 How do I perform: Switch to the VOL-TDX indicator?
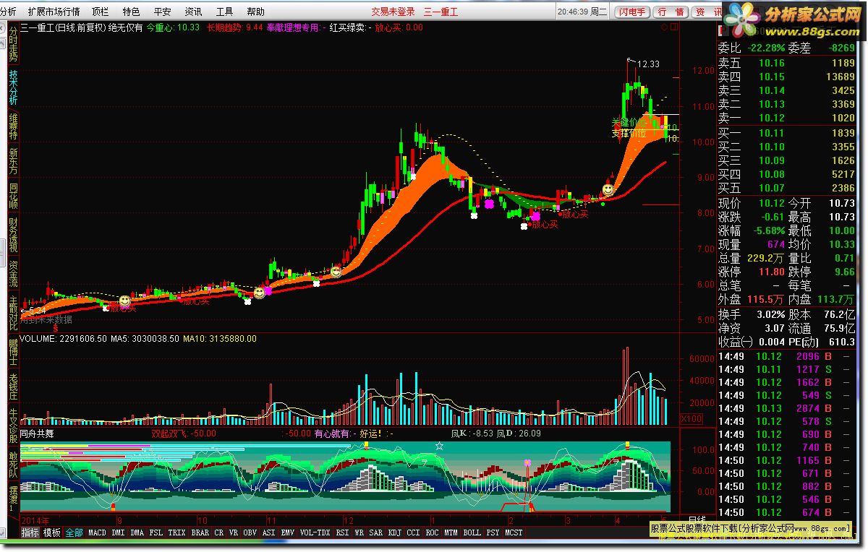(x=315, y=532)
